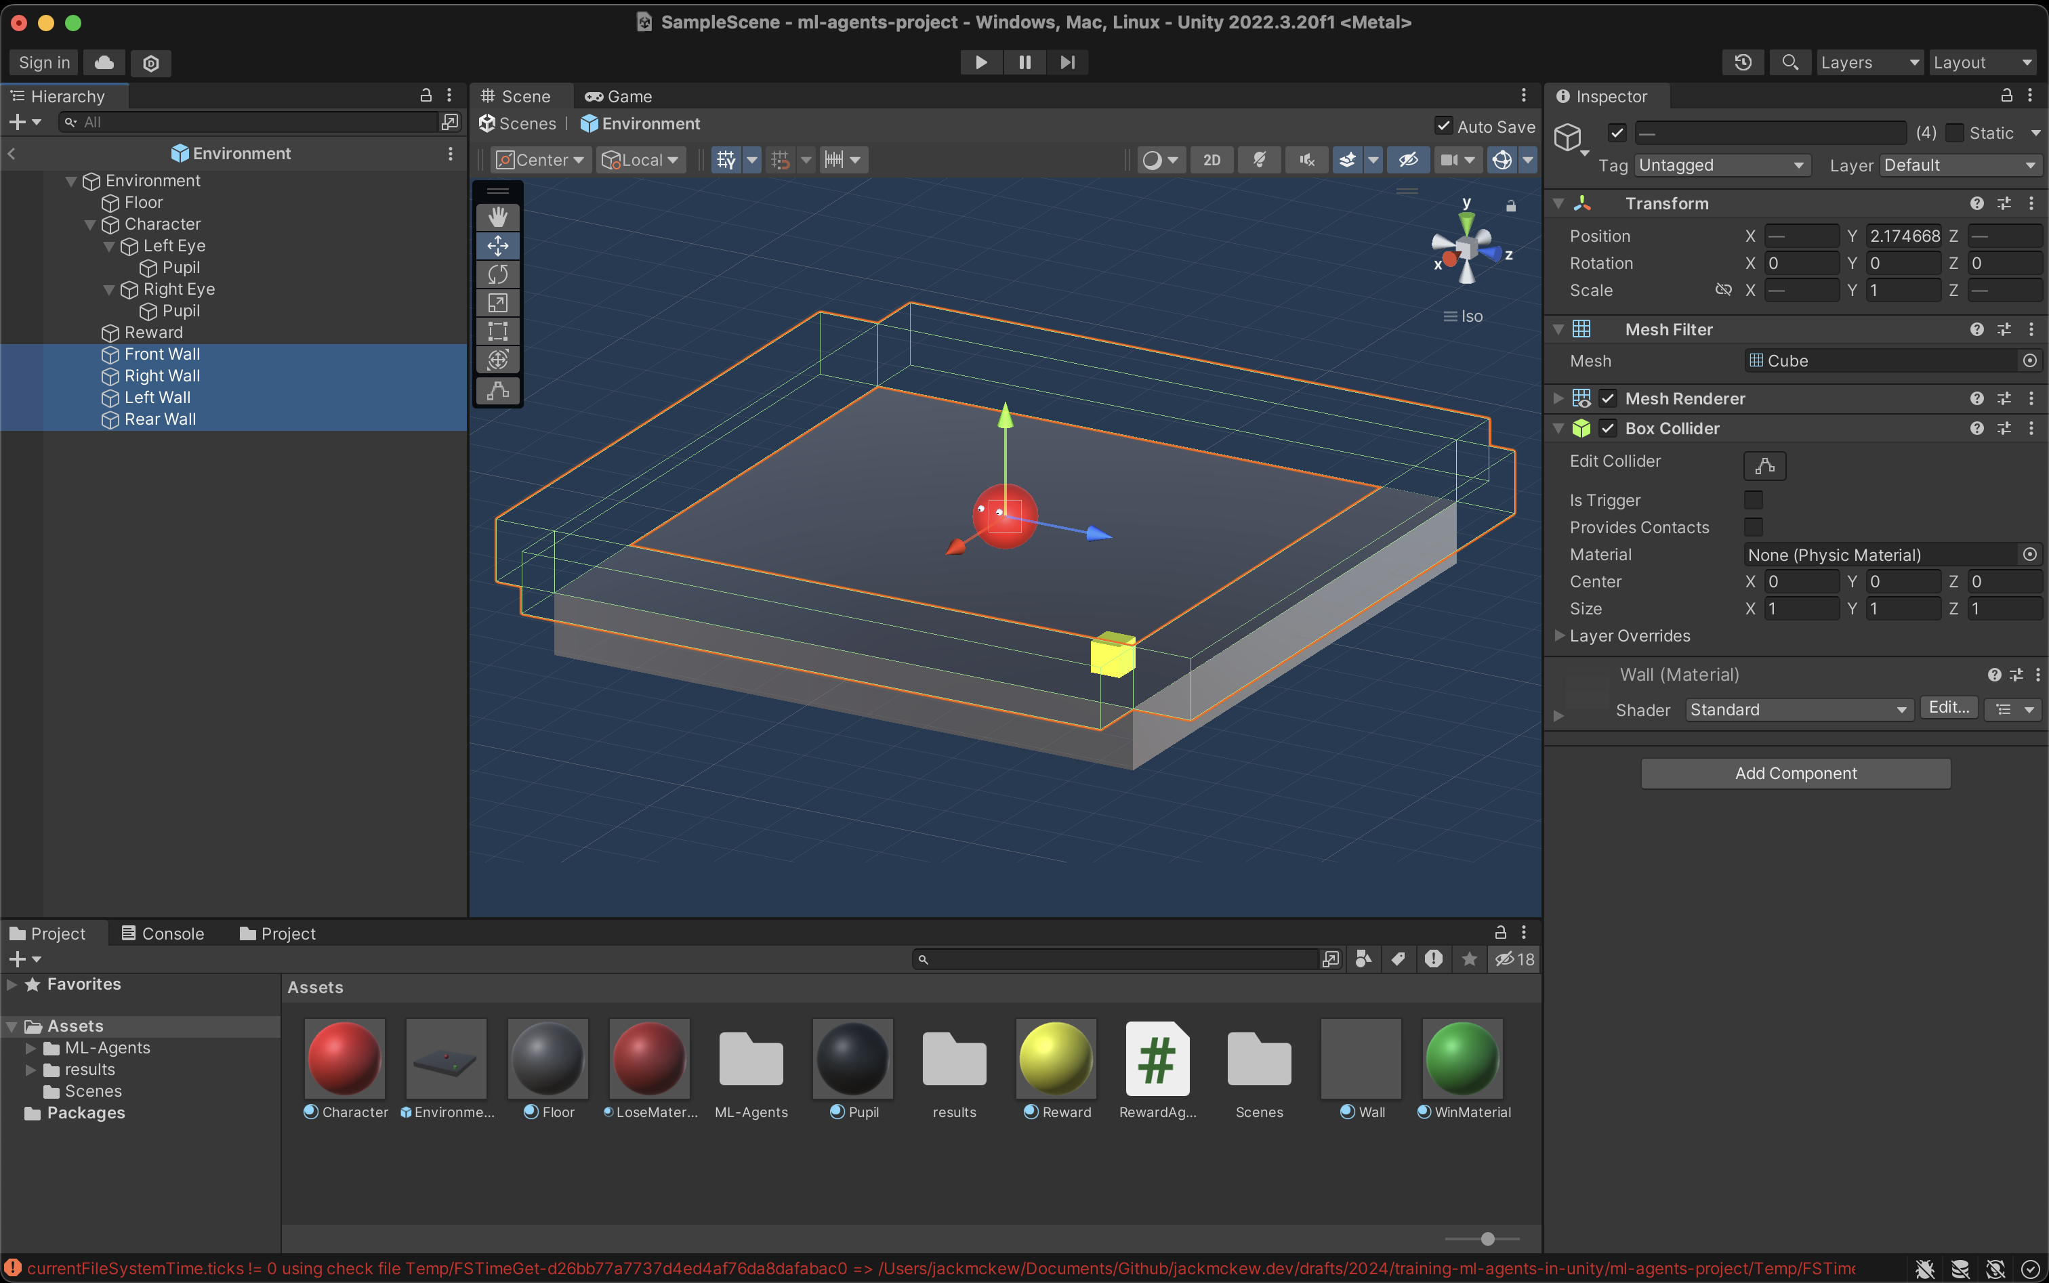The width and height of the screenshot is (2049, 1283).
Task: Click Add Component button
Action: point(1795,773)
